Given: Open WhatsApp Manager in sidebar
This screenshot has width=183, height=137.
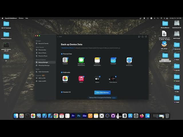Looking at the screenshot, I should coord(44,65).
